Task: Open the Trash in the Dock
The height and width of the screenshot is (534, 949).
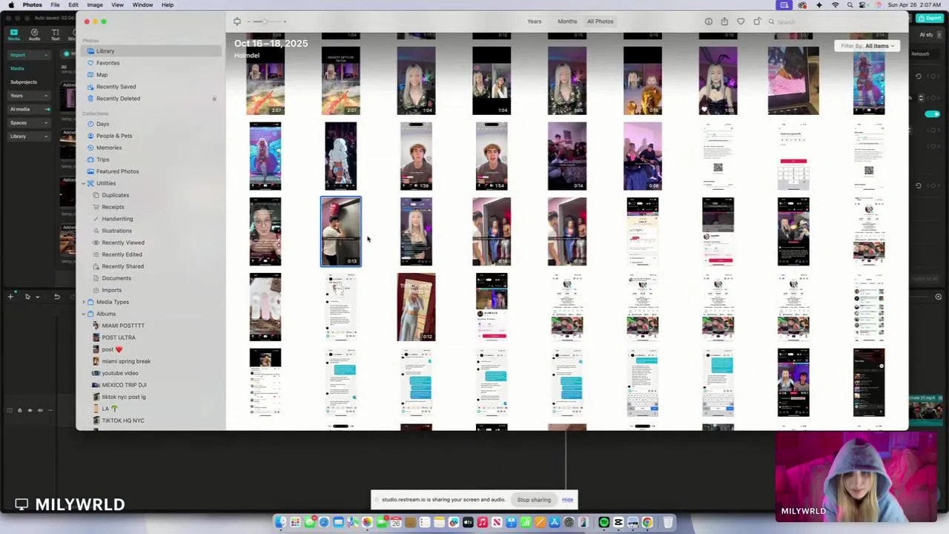Action: (668, 523)
